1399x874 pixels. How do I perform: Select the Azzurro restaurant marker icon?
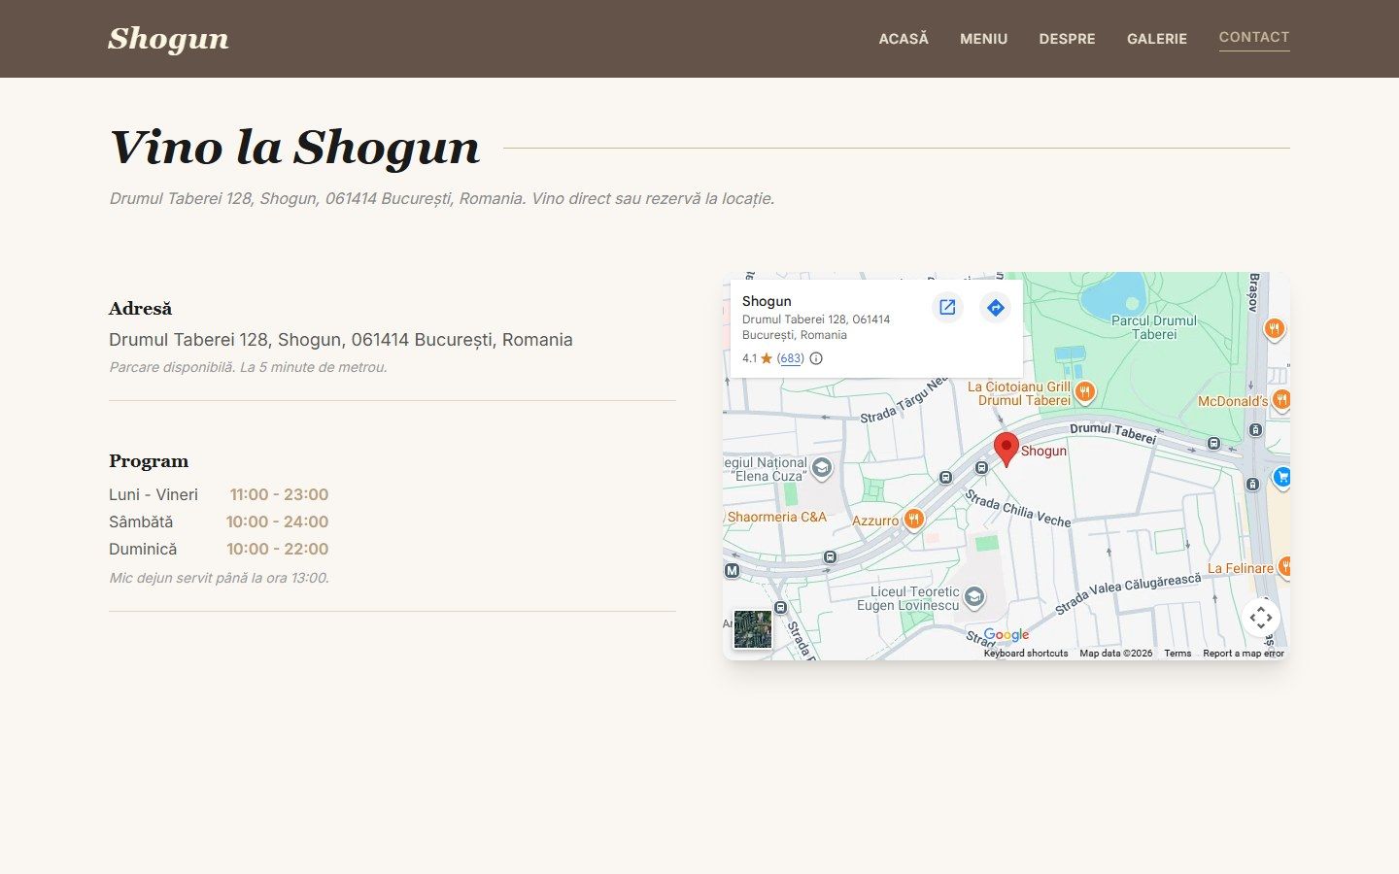pos(913,520)
